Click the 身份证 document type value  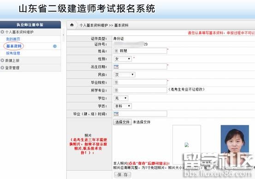click(x=119, y=39)
